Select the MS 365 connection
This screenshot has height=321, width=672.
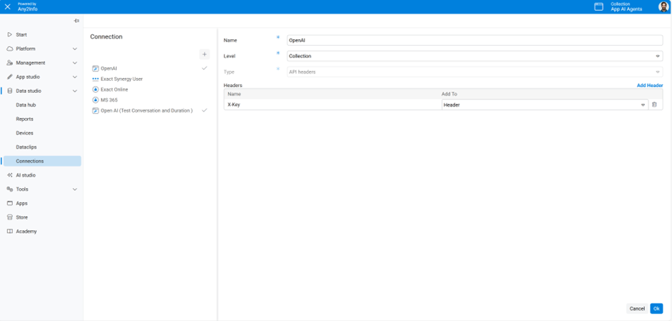tap(109, 100)
